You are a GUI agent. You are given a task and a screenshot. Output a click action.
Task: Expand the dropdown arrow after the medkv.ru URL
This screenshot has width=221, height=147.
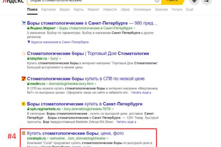pyautogui.click(x=95, y=84)
